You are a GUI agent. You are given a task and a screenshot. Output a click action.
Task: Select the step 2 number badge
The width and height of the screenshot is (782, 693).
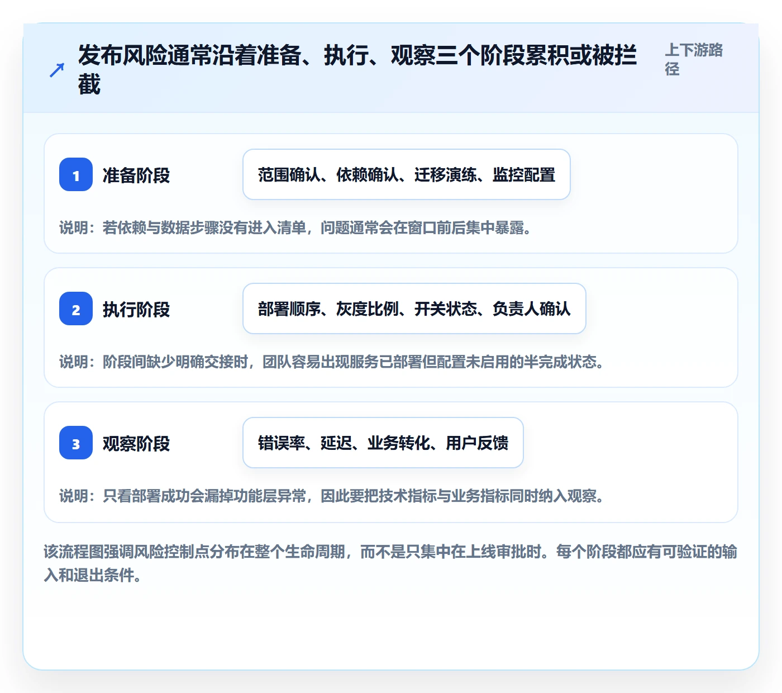[x=76, y=308]
